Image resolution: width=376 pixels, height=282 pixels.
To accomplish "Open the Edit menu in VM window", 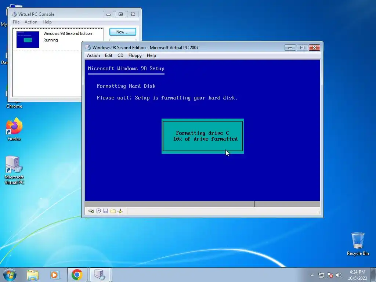I will pos(109,55).
